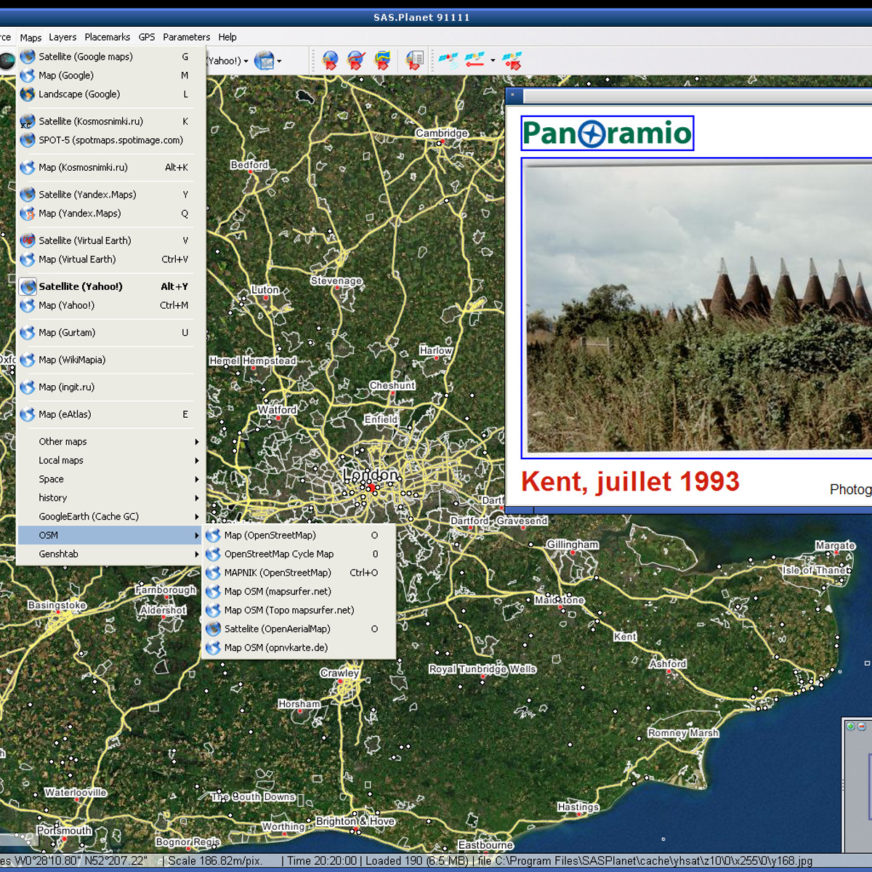Open the GPS menu
This screenshot has height=872, width=872.
(147, 37)
